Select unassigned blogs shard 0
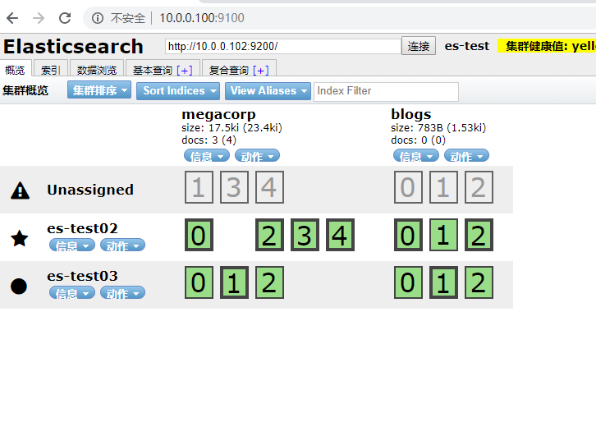Viewport: 596px width, 445px height. (x=408, y=187)
